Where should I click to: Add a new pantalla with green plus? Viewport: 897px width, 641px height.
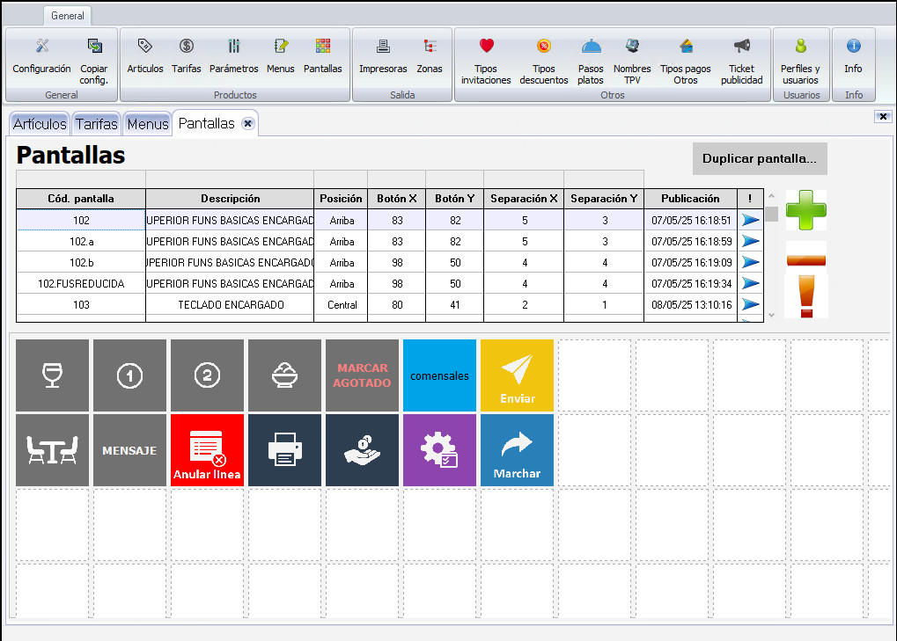(x=806, y=209)
